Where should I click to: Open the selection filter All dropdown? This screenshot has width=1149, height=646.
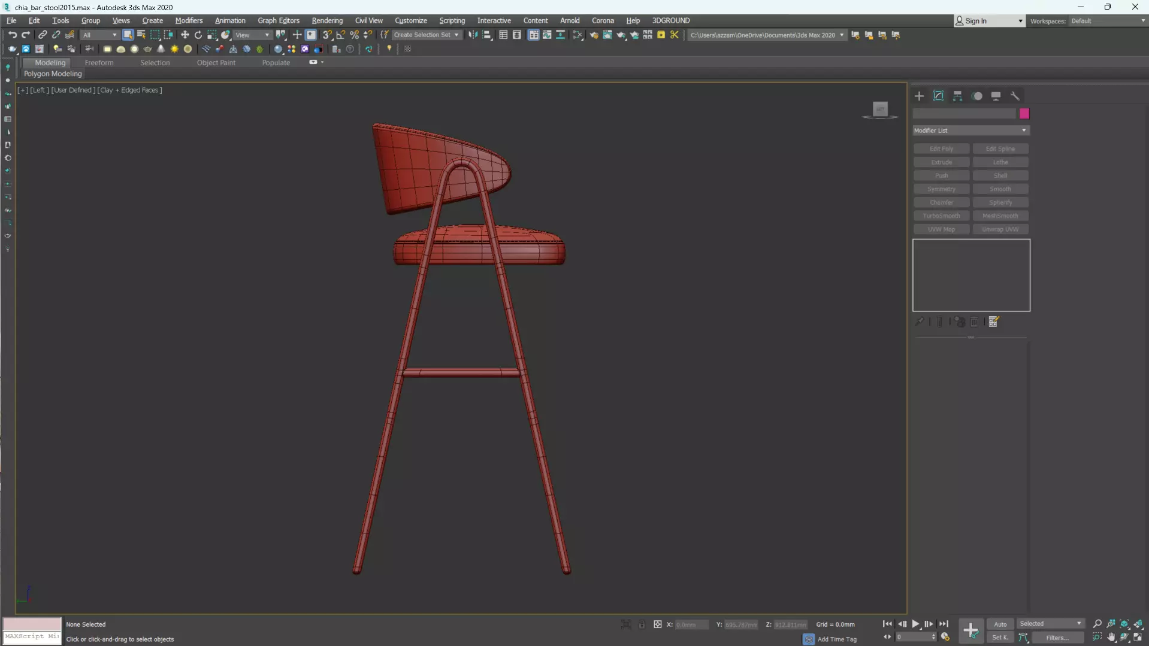[99, 35]
